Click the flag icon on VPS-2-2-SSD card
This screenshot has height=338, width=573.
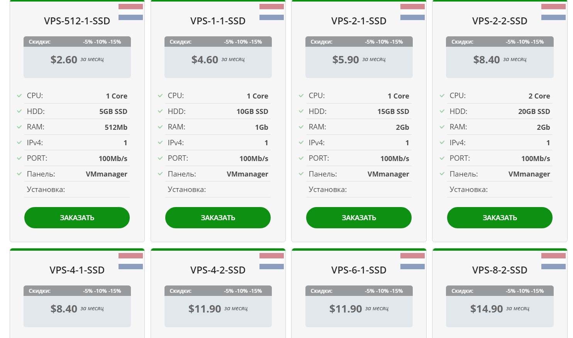coord(553,12)
